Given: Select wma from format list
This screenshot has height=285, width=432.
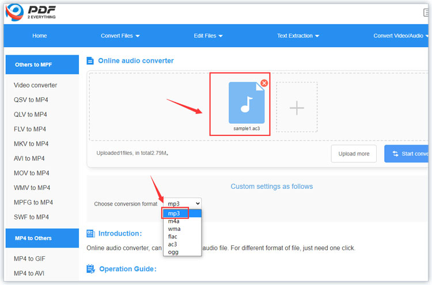Looking at the screenshot, I should pos(183,229).
